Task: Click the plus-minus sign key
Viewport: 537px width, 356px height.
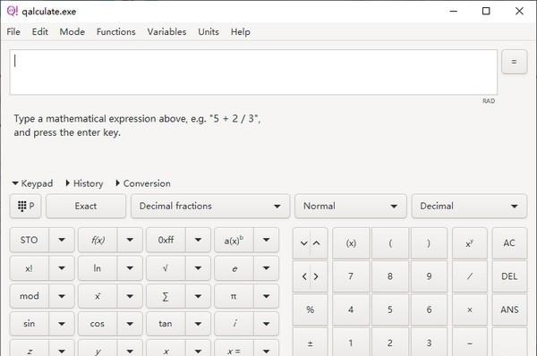Action: pyautogui.click(x=311, y=343)
